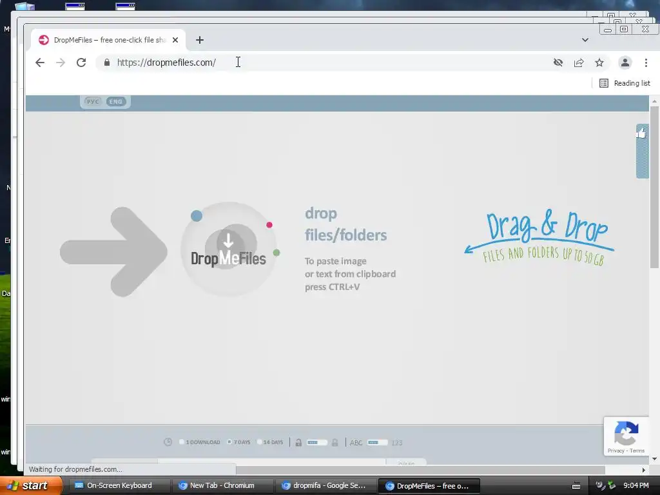
Task: Select the 7 DAYS storage option
Action: [238, 442]
